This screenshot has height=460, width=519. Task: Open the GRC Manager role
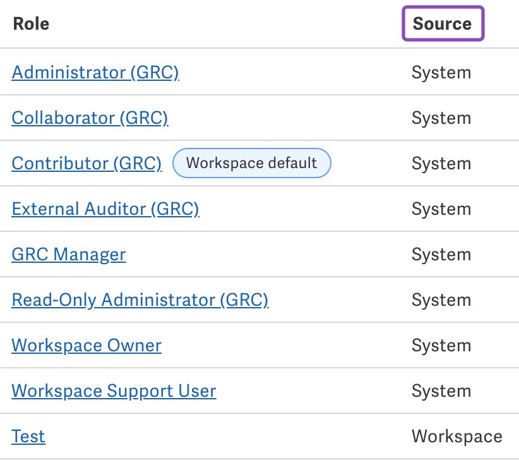69,255
